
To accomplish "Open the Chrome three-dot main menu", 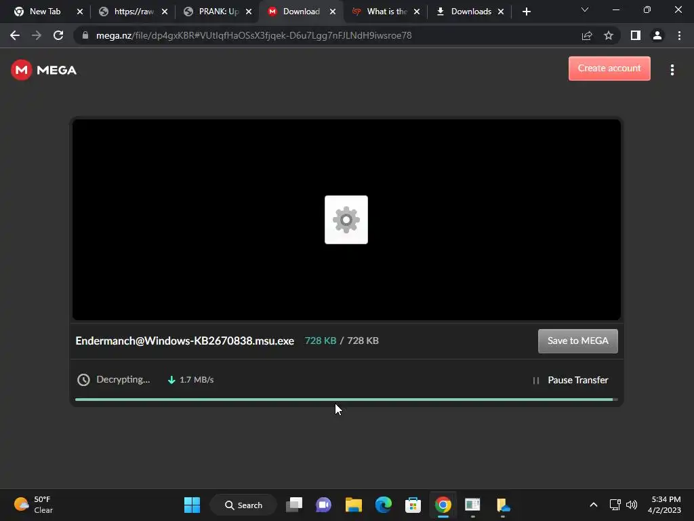I will point(679,35).
